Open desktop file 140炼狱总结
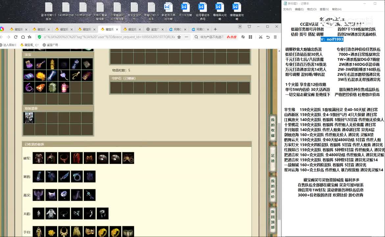Viewport: 385px width, 237px height. click(x=66, y=9)
